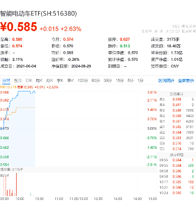
Task: Click the 基金份额 1.73亿 value
Action: click(176, 53)
